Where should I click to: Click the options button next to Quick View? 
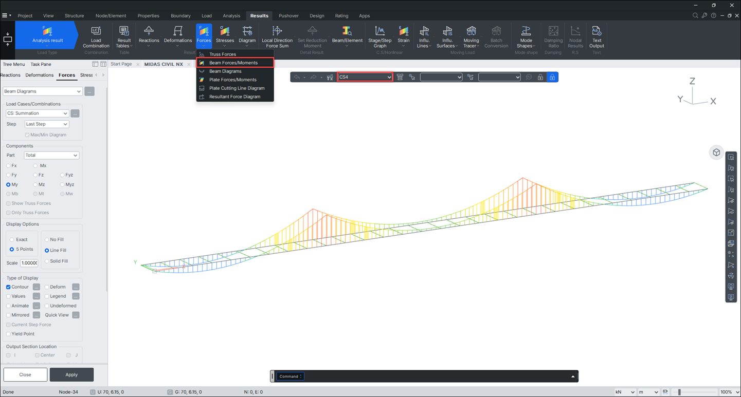[x=76, y=315]
